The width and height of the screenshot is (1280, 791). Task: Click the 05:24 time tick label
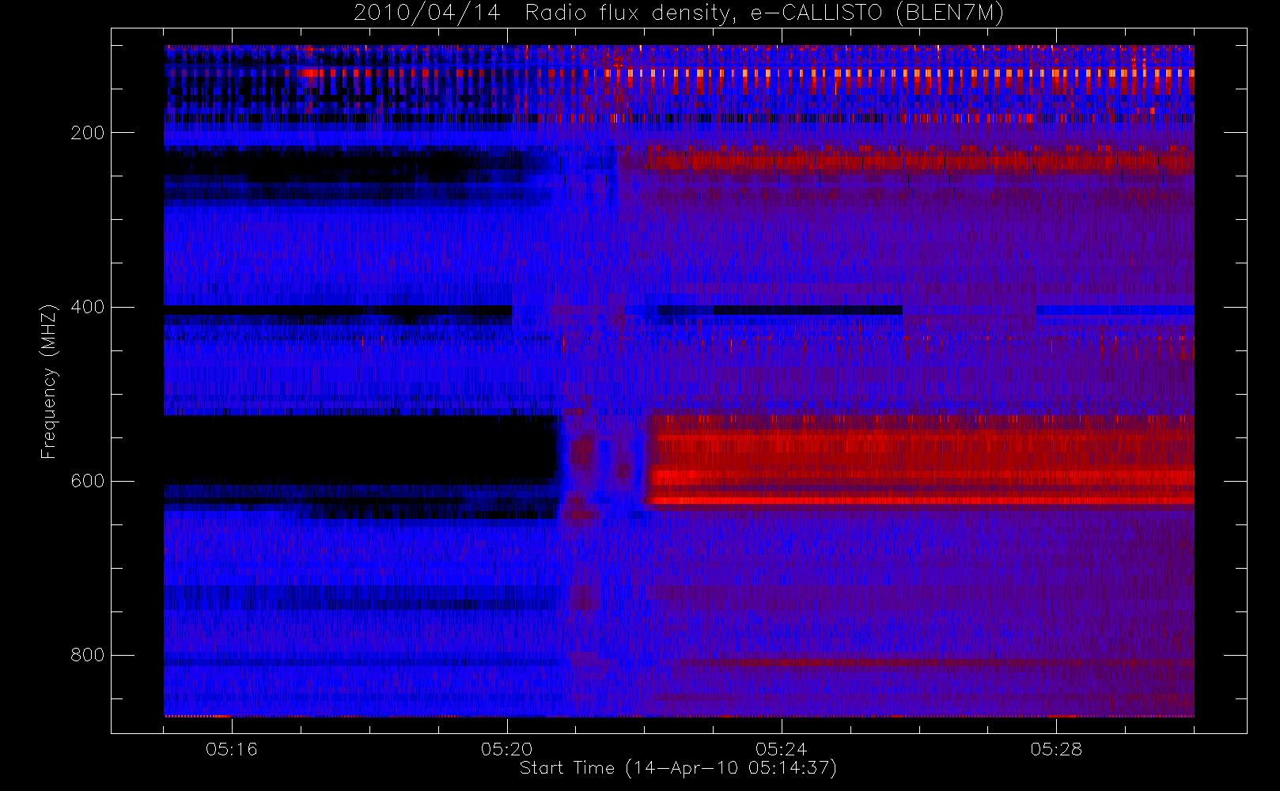point(781,749)
